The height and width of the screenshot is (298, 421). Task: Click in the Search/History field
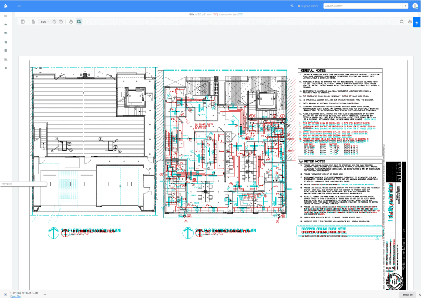click(x=358, y=6)
